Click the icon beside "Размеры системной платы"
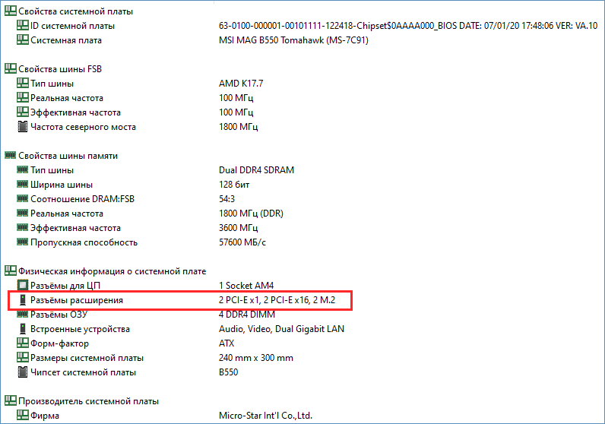Screen dimensions: 605x424 (x=22, y=357)
